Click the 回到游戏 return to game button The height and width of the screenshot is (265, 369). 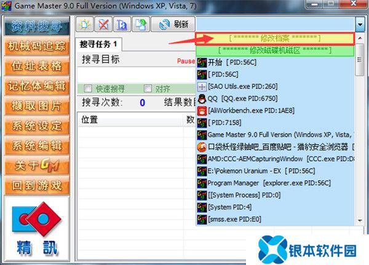click(37, 186)
